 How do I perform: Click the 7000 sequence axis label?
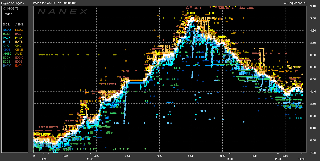coord(253,156)
